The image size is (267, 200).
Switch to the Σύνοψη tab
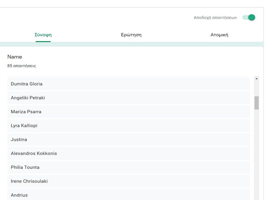[43, 35]
